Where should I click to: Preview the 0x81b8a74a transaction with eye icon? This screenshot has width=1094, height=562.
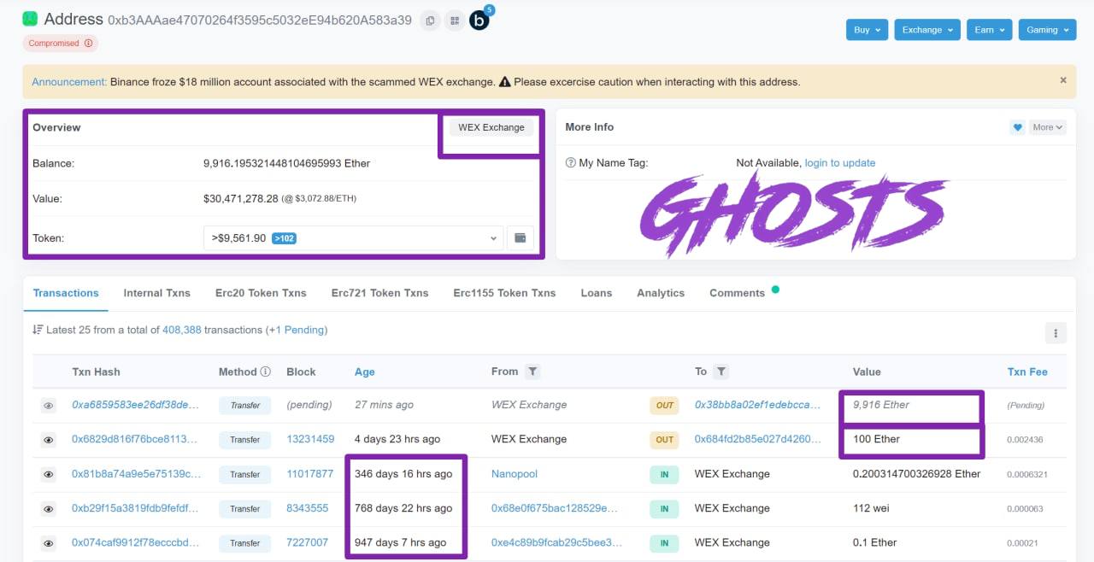coord(49,474)
